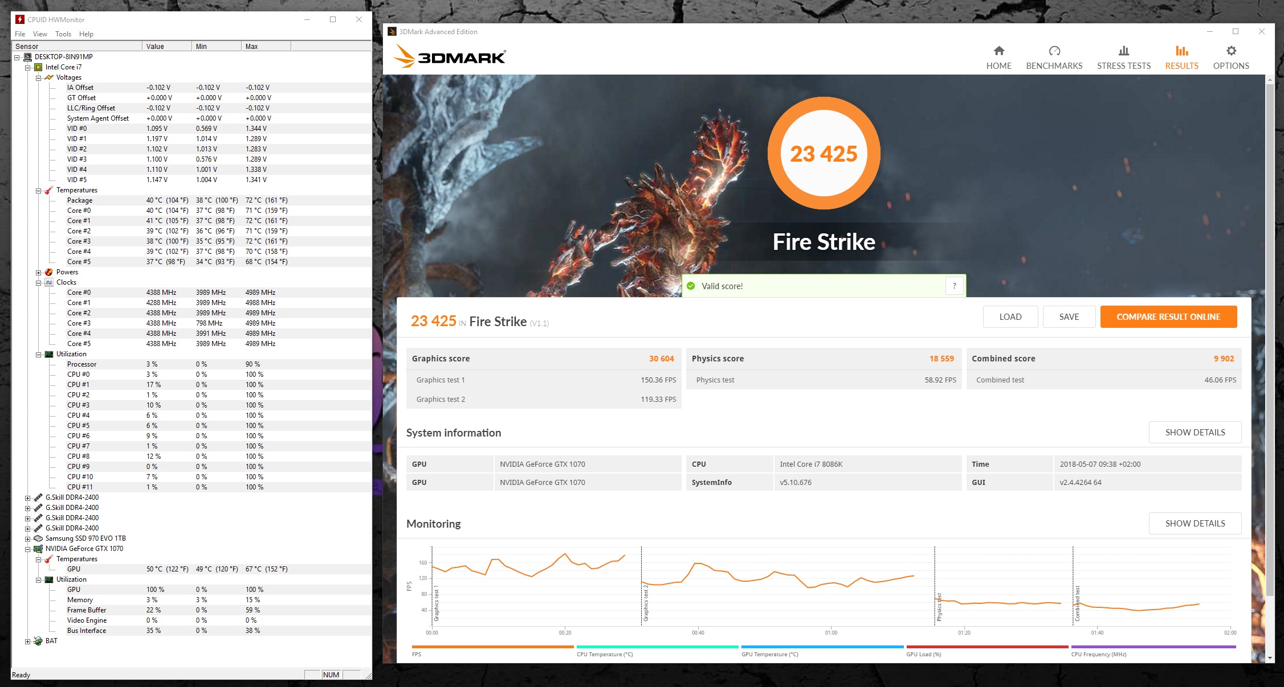Open the BENCHMARKS gauge icon in 3DMark
This screenshot has height=687, width=1284.
pos(1054,51)
